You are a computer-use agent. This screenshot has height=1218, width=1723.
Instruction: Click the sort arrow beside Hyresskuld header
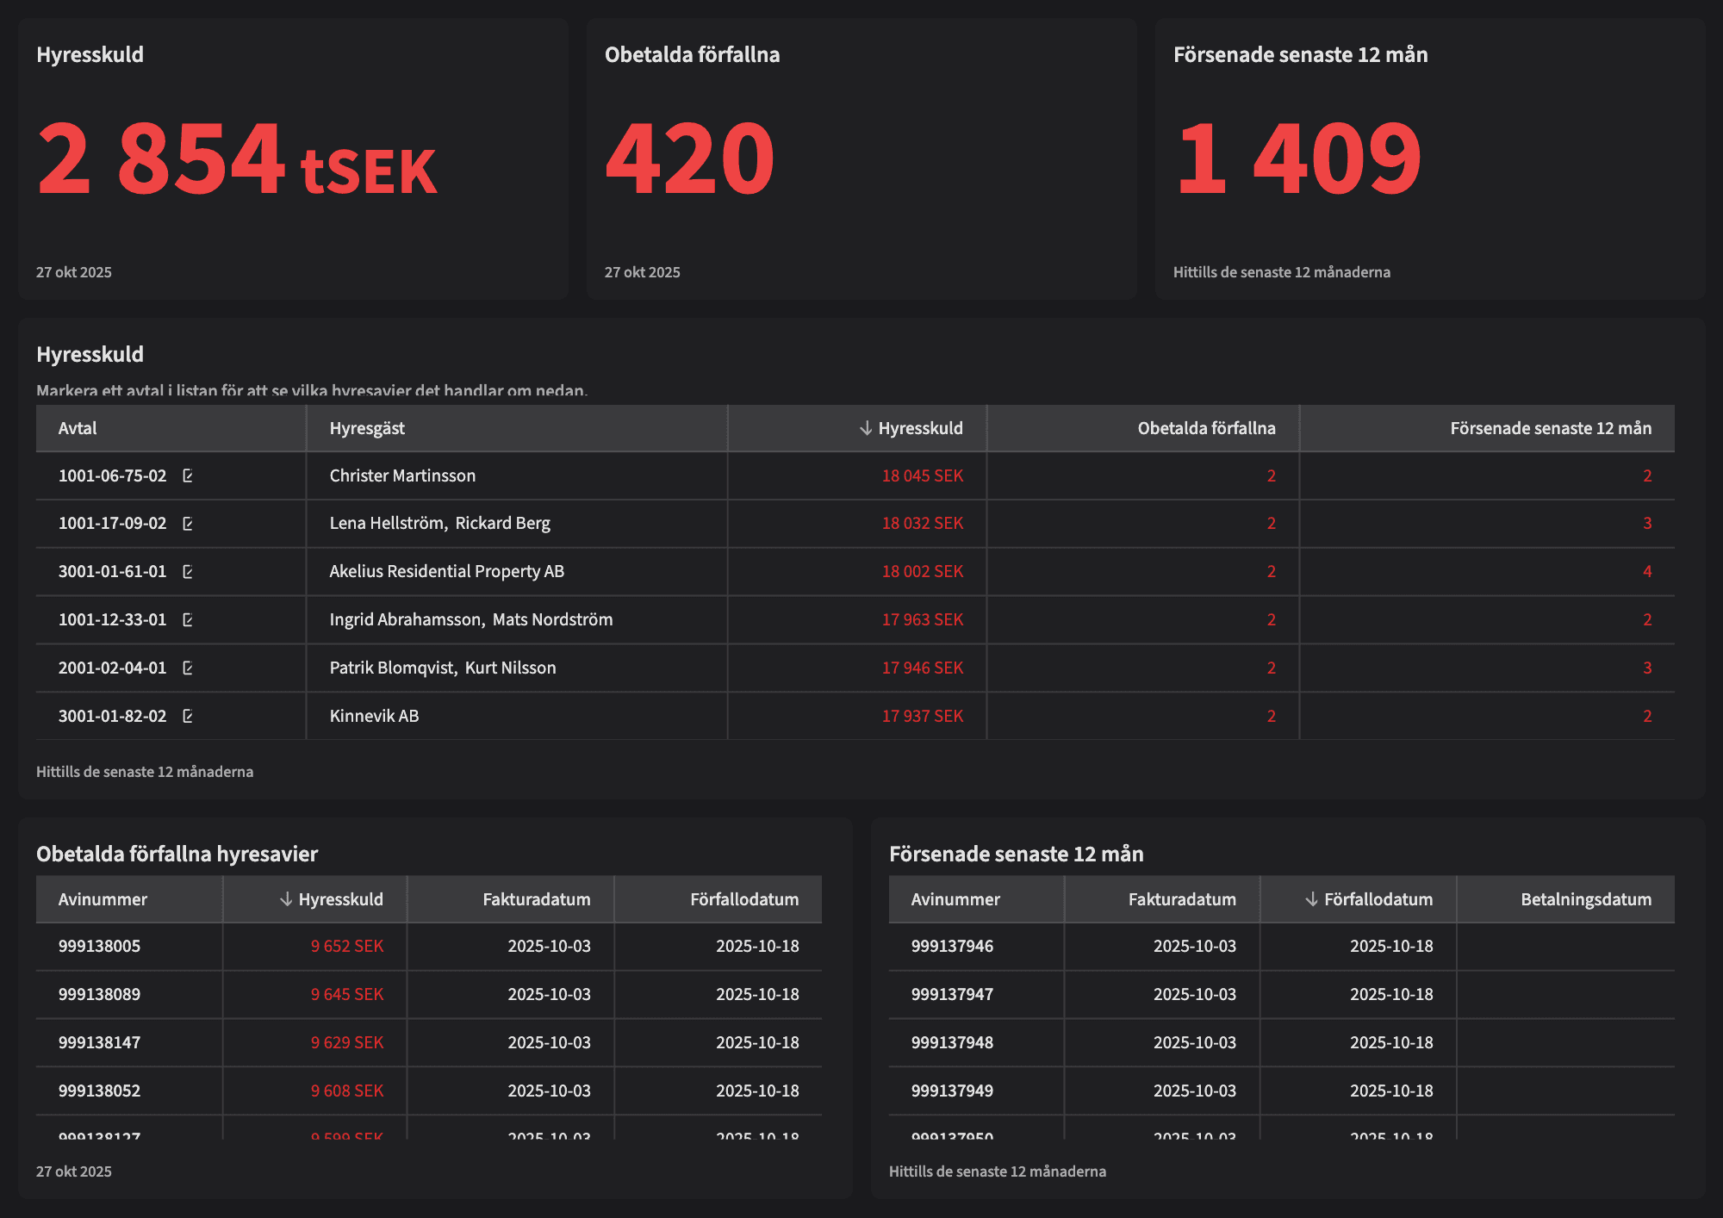click(864, 428)
